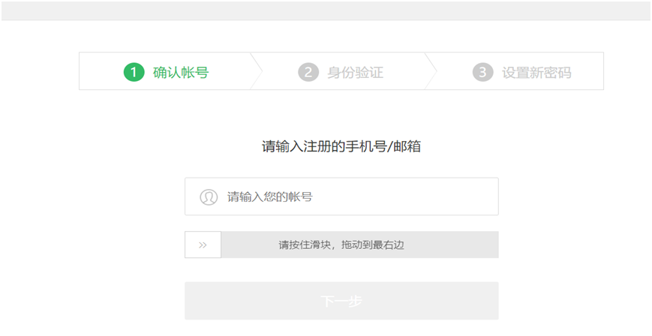
Task: Click the empty space right of 设置新密码
Action: [x=589, y=72]
